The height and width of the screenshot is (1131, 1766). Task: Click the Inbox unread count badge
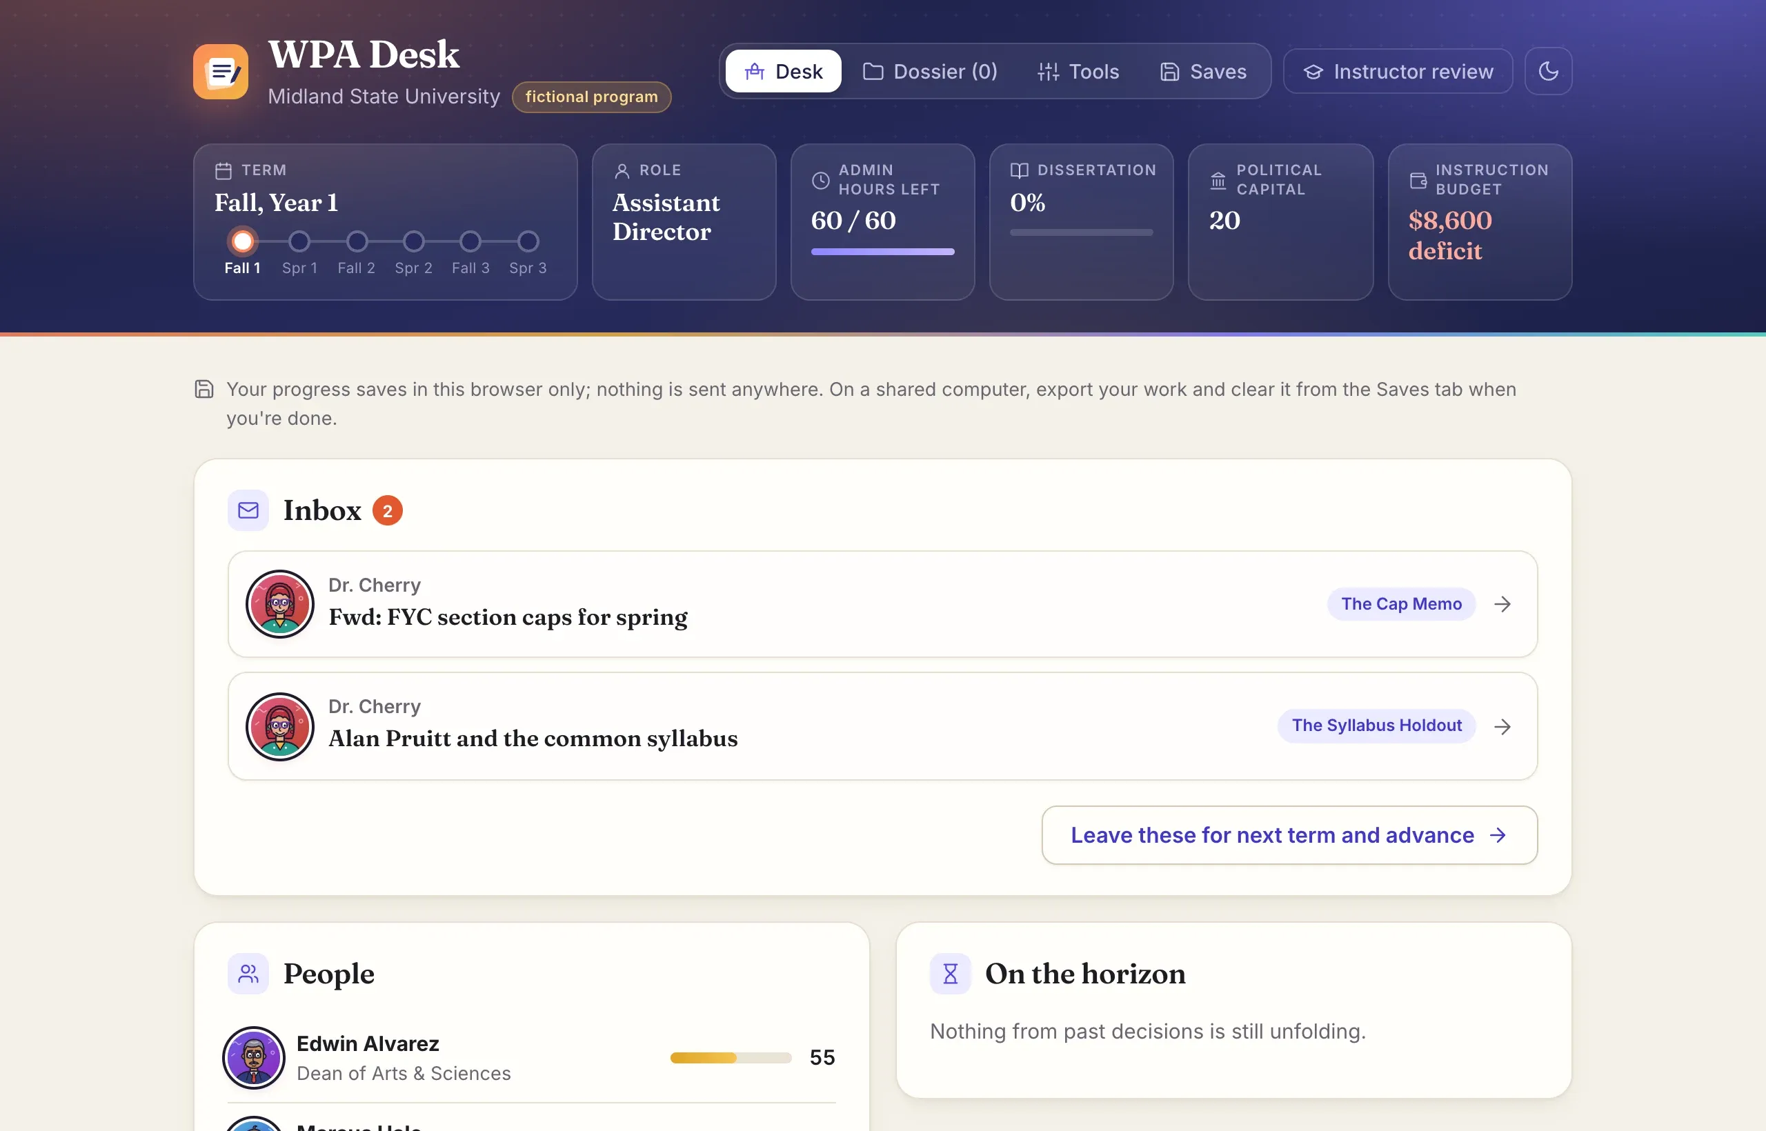tap(387, 510)
